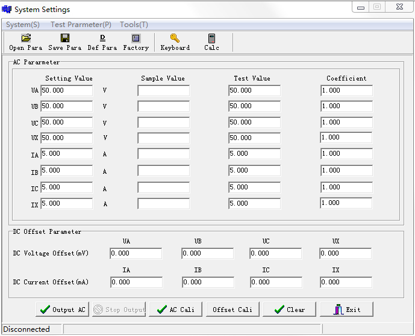
Task: Select the IA Test Value field
Action: point(254,154)
